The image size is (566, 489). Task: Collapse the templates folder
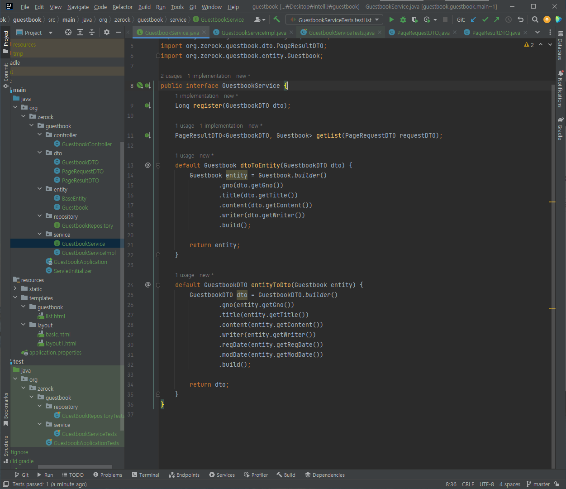click(x=15, y=297)
